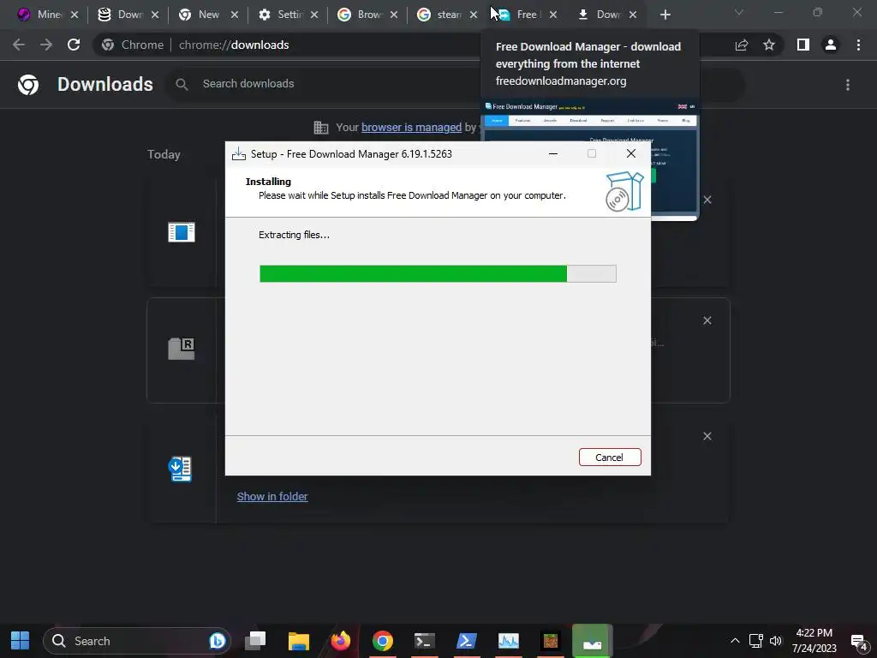
Task: Close the Minecraft tab
Action: click(75, 15)
